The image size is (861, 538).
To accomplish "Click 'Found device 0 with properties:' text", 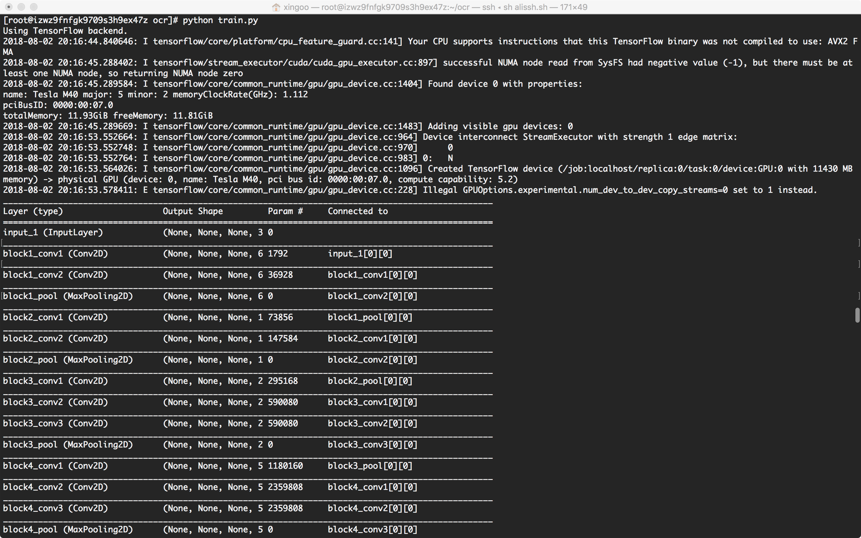I will click(x=505, y=84).
